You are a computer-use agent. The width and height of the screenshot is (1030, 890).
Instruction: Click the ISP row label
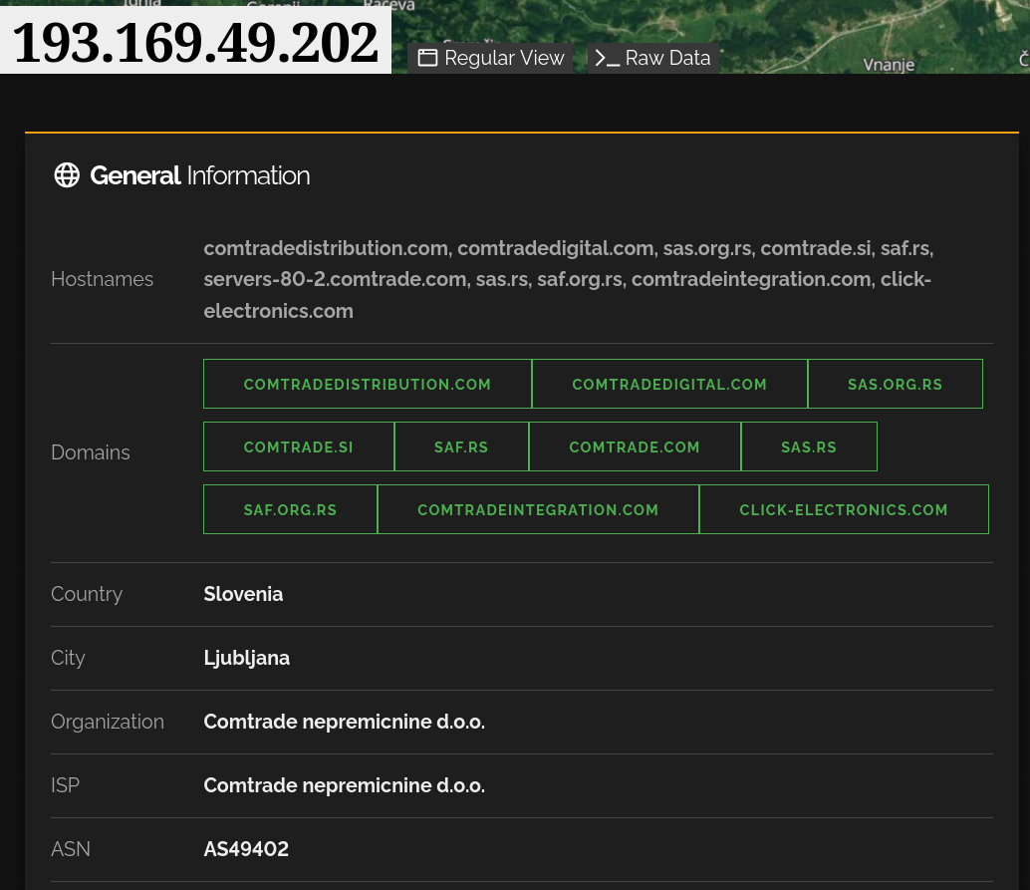pos(65,785)
